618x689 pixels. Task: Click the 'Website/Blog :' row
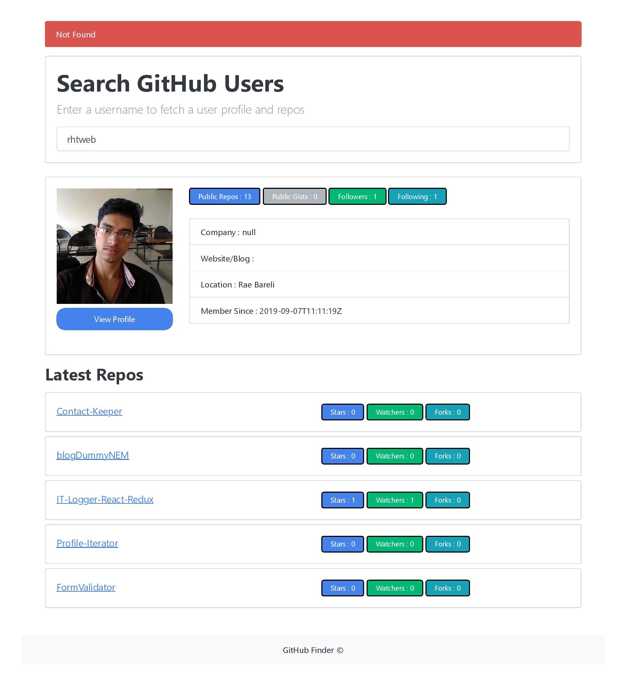coord(379,258)
